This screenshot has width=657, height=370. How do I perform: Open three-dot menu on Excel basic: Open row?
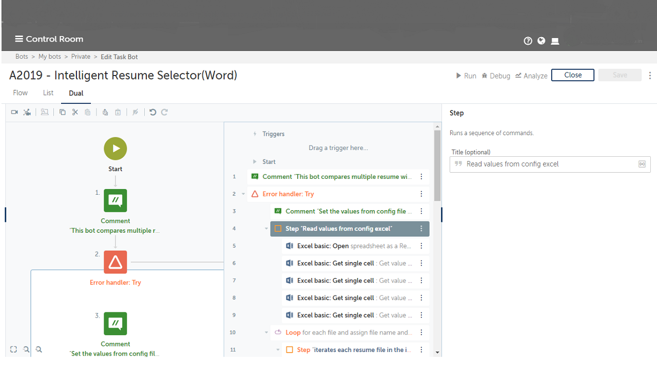coord(421,246)
